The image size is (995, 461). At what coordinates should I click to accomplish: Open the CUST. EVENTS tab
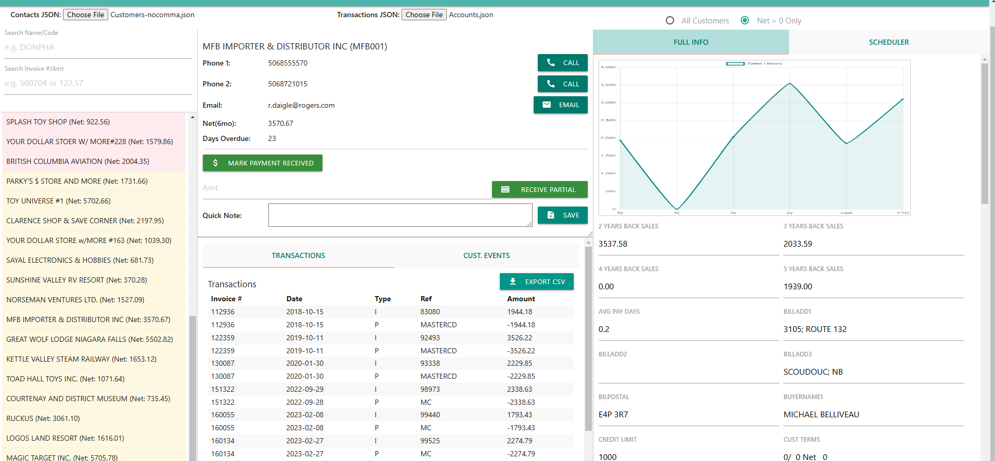pos(486,255)
